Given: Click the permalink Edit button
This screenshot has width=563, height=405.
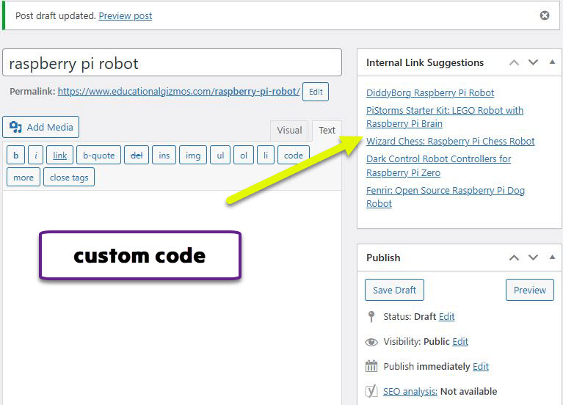Looking at the screenshot, I should click(x=316, y=92).
